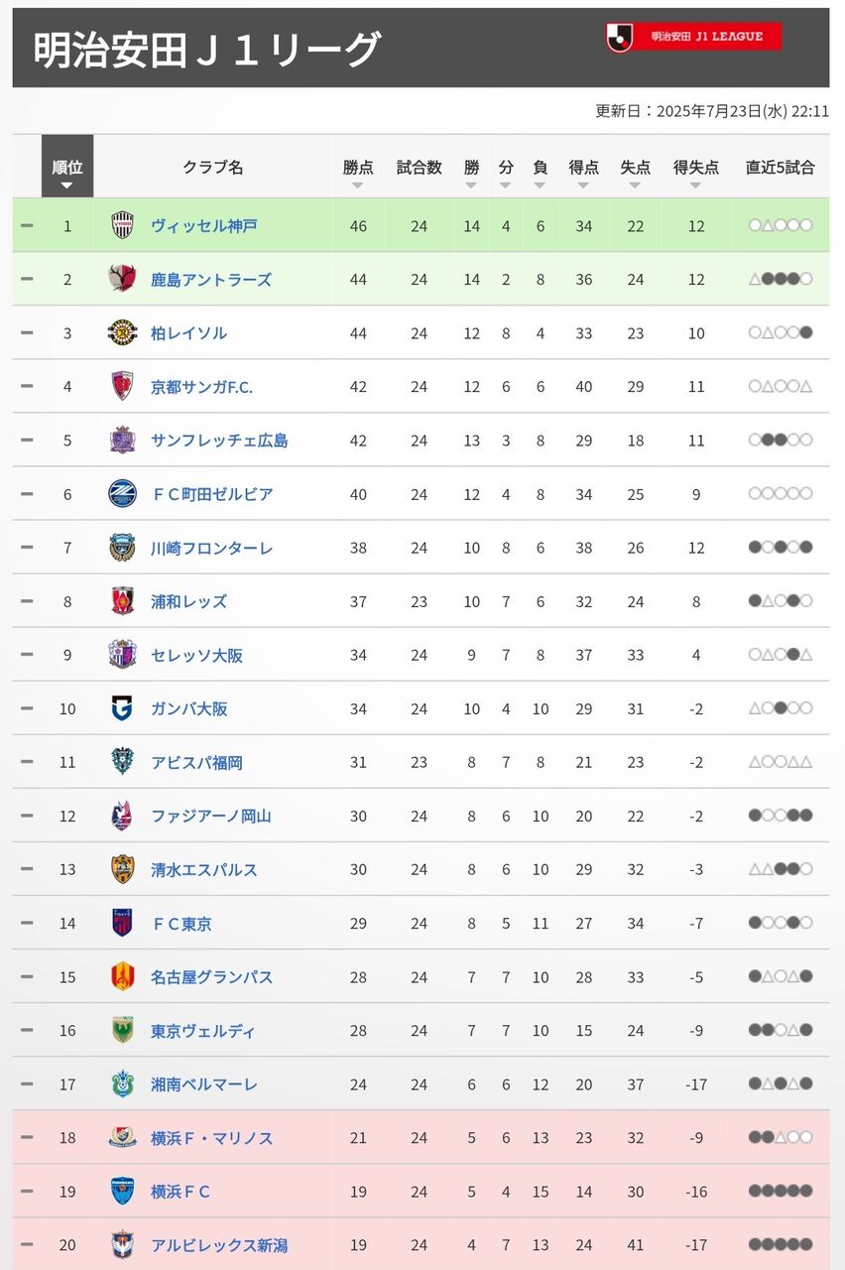Open the 京都サンガF.C. club link
The height and width of the screenshot is (1270, 845).
click(201, 387)
